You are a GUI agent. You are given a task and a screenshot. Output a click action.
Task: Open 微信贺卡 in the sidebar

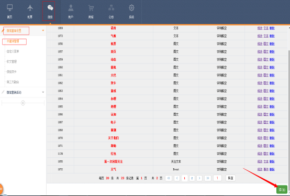pyautogui.click(x=12, y=72)
